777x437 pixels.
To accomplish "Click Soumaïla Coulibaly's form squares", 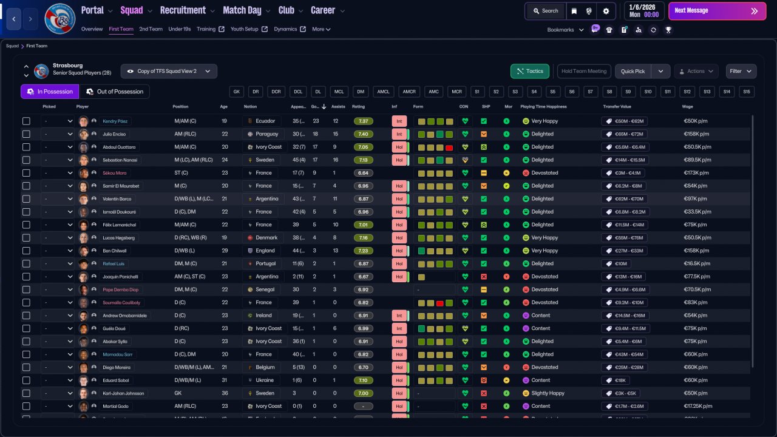I will pyautogui.click(x=435, y=303).
